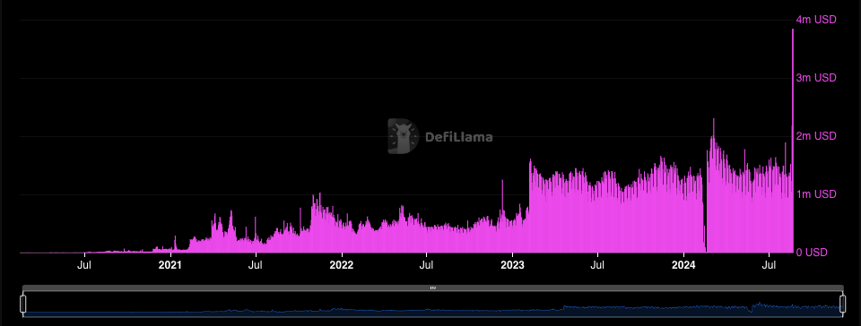The width and height of the screenshot is (861, 326).
Task: Click the '0 USD' axis label
Action: point(812,253)
